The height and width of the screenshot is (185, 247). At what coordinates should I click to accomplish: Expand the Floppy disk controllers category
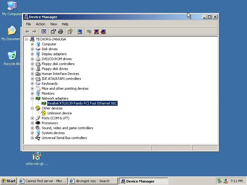32,64
